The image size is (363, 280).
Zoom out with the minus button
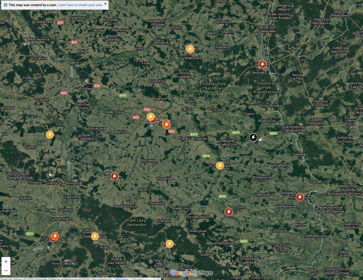pyautogui.click(x=6, y=270)
